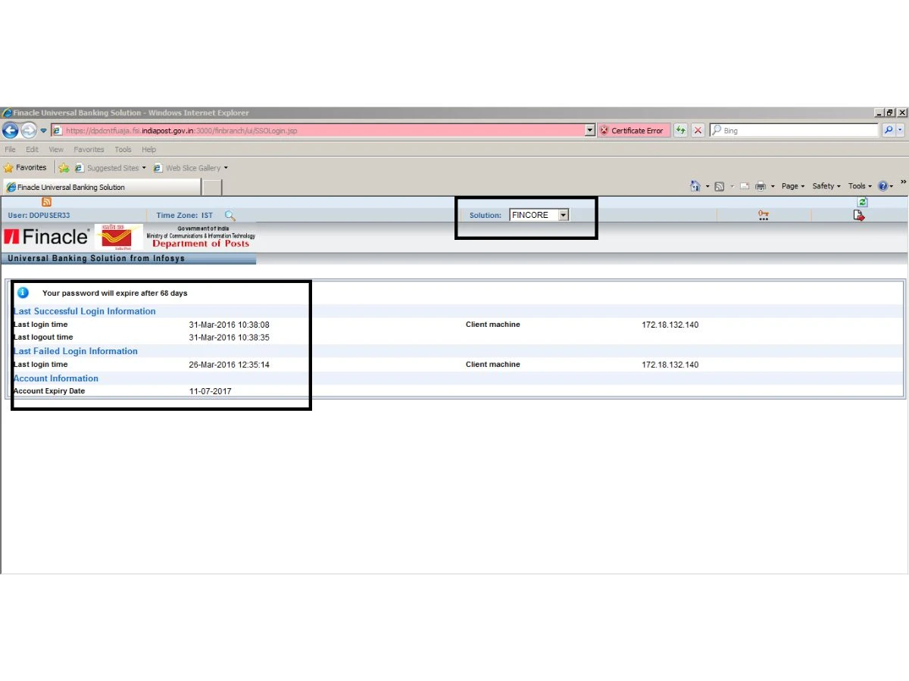Screen dimensions: 909x681
Task: Click the Home icon in command bar
Action: click(695, 186)
